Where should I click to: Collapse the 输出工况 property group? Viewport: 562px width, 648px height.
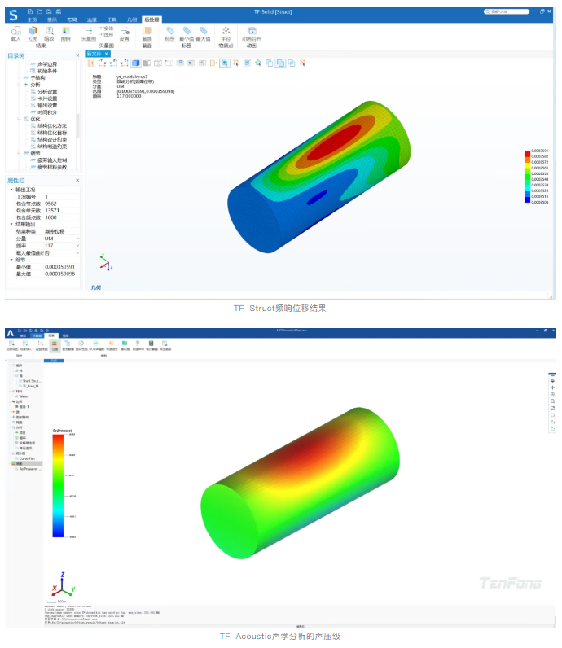(11, 190)
